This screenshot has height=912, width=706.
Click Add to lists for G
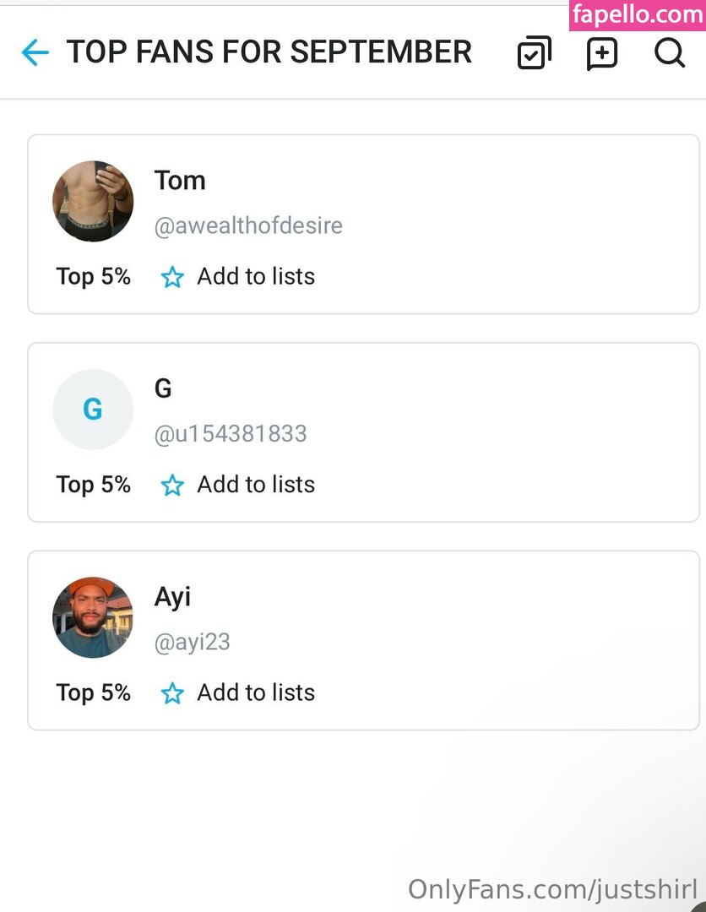click(x=256, y=485)
